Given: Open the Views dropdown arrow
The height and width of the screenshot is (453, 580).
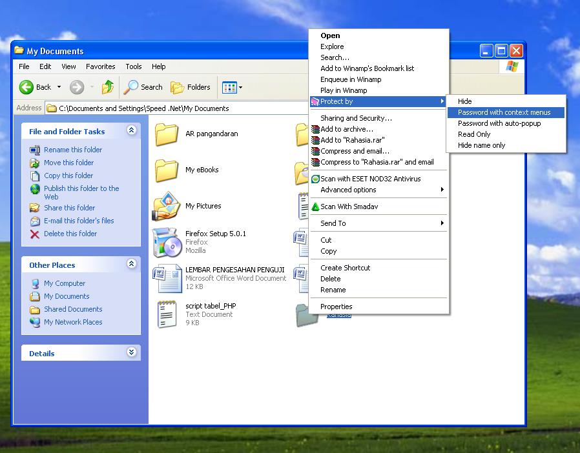Looking at the screenshot, I should click(x=240, y=88).
